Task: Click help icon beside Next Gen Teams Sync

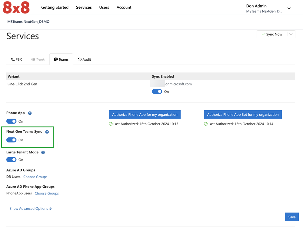Action: coord(47,132)
